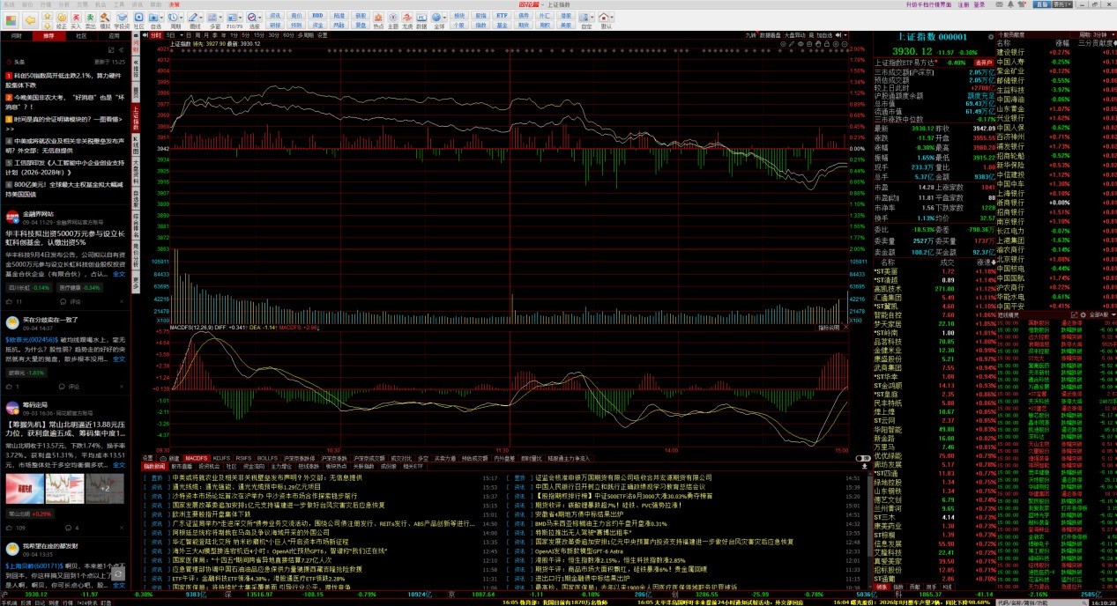
Task: Open the 选股 stock screener icon
Action: (250, 19)
